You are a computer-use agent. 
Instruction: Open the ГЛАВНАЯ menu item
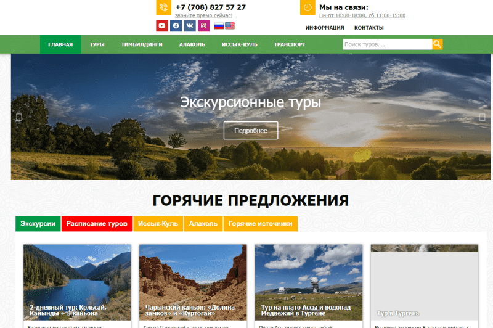coord(60,44)
